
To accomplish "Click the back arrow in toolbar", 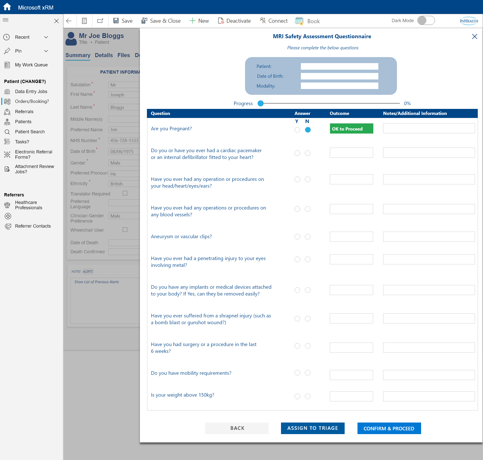I will [x=69, y=21].
